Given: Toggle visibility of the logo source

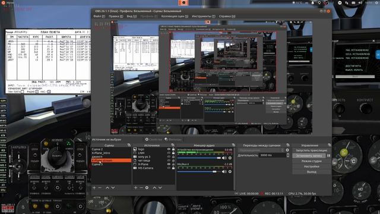Looking at the screenshot, I should click(169, 149).
